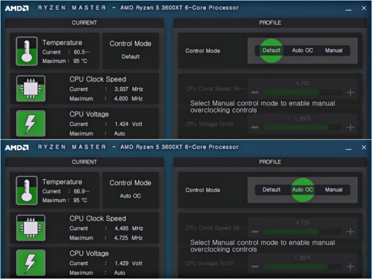Screen dimensions: 372x279
Task: Click the 'CPU Clock Speed' heading in the Default-mode window
Action: click(98, 79)
